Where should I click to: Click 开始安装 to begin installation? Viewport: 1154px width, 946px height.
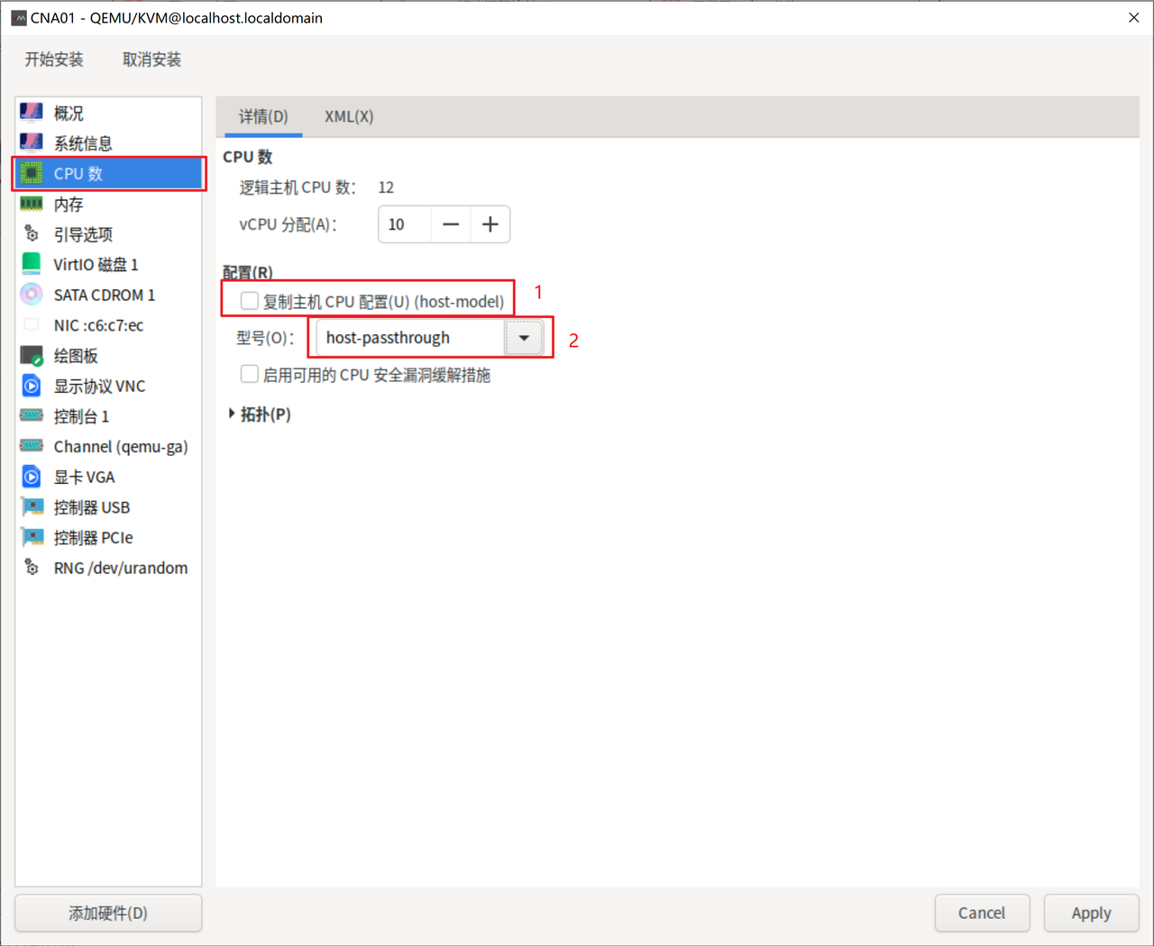click(x=54, y=59)
